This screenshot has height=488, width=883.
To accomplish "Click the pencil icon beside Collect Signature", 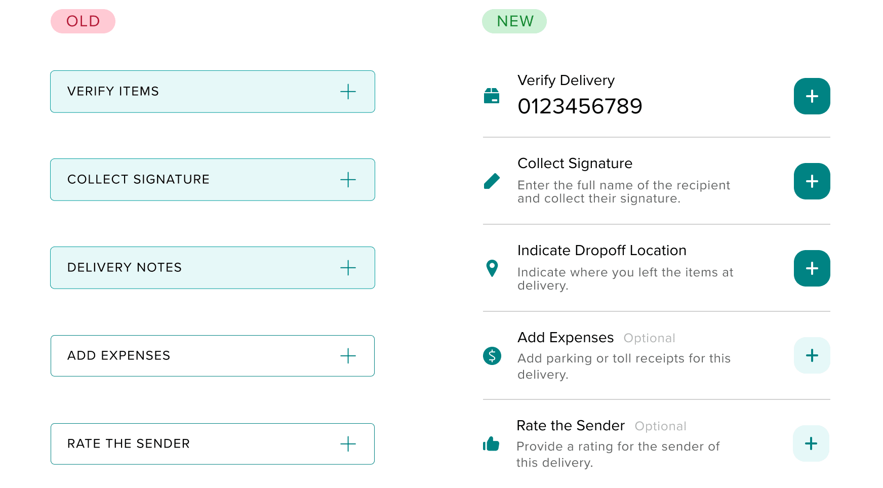I will coord(492,181).
